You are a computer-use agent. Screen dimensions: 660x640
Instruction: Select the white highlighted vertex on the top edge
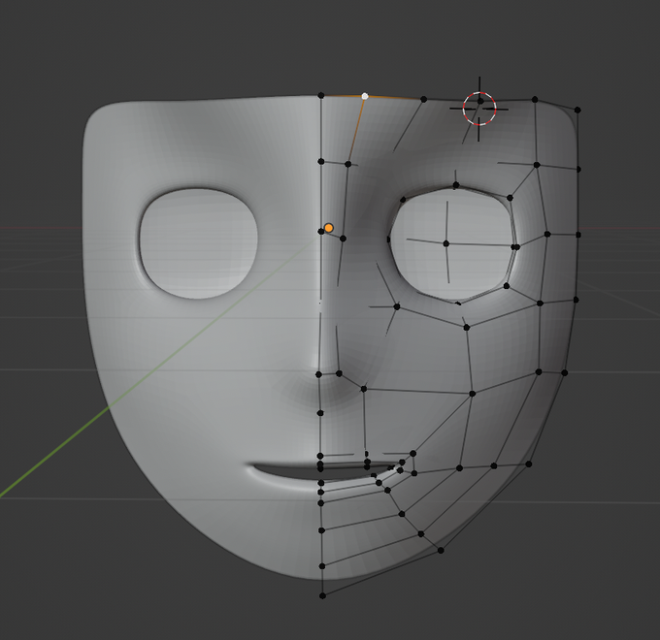point(365,96)
